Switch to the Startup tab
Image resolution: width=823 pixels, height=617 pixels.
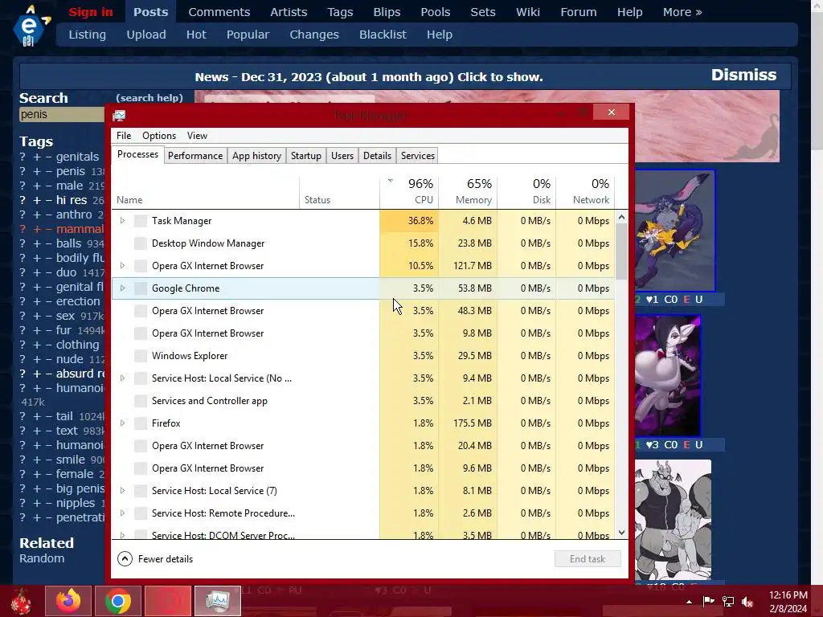click(x=306, y=156)
